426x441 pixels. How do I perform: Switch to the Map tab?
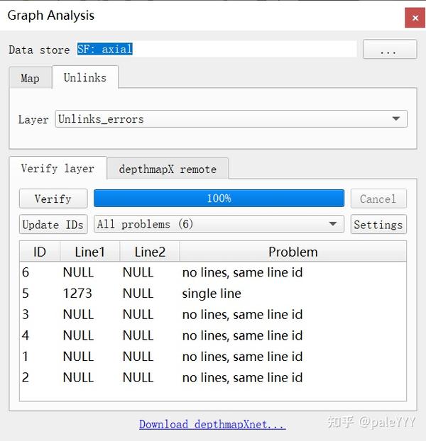30,78
